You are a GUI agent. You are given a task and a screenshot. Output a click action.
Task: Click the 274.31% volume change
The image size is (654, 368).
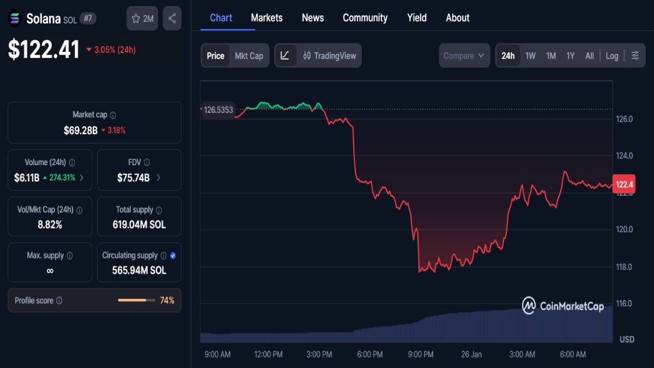coord(60,177)
